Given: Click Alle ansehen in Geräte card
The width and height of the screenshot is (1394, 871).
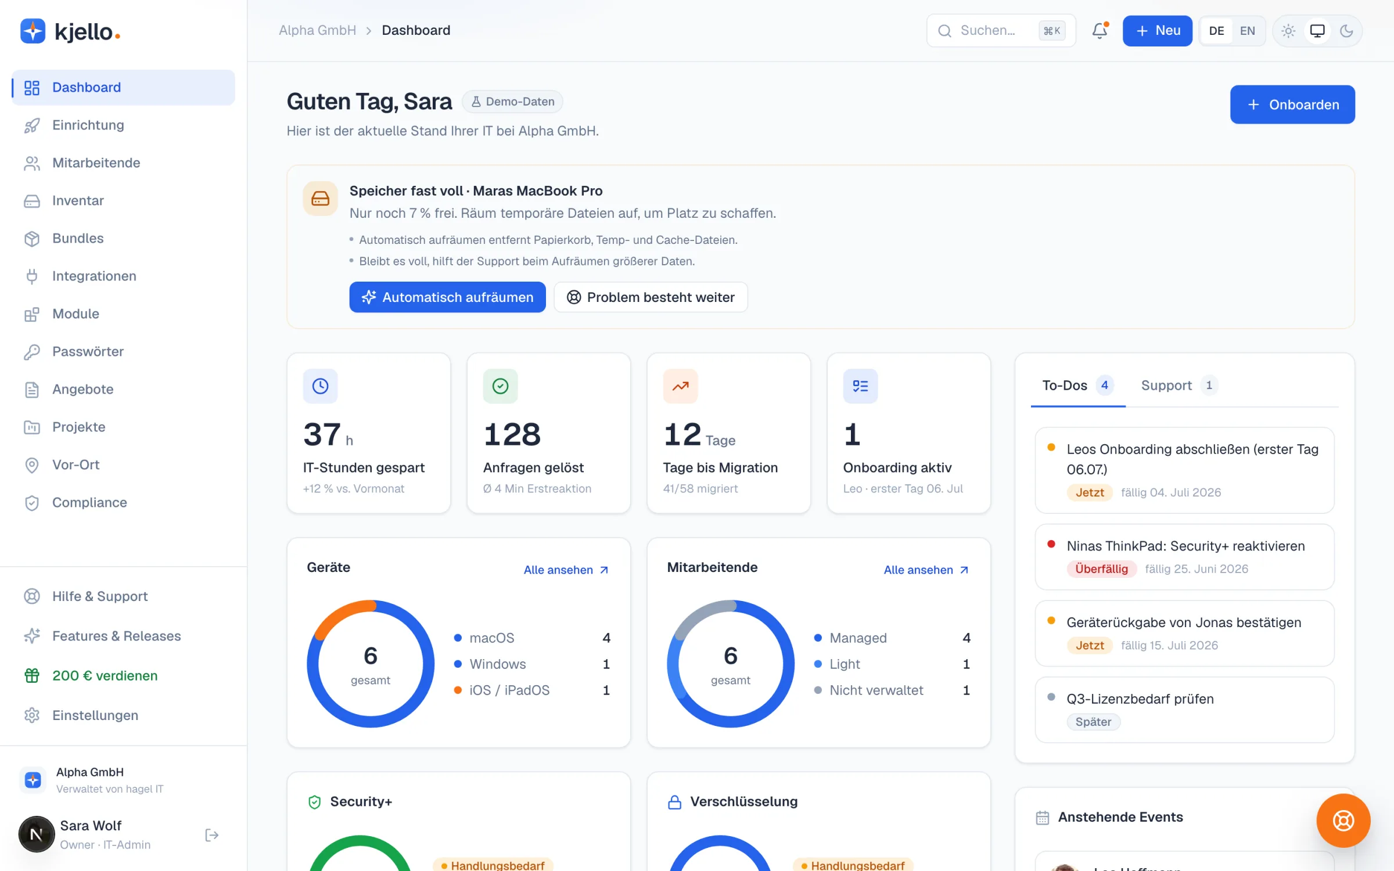Looking at the screenshot, I should pyautogui.click(x=566, y=570).
